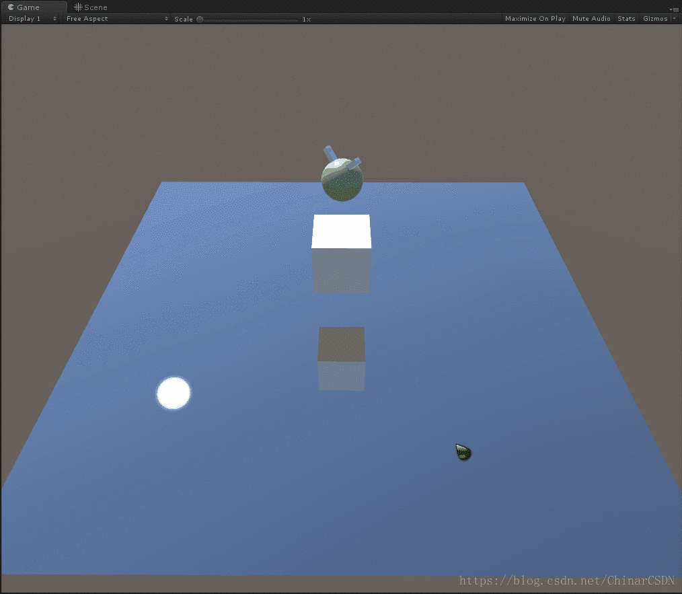
Task: Click the Scale slider handle
Action: tap(200, 19)
